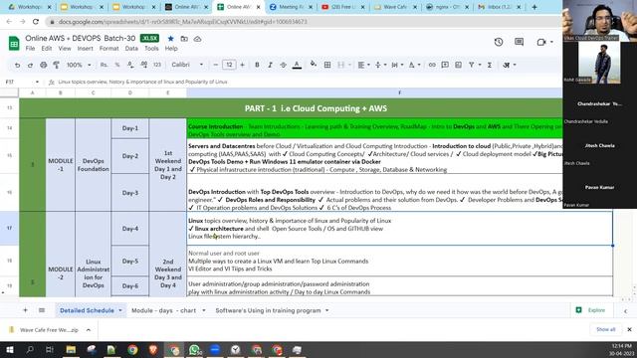
Task: Open the text color picker
Action: (297, 65)
